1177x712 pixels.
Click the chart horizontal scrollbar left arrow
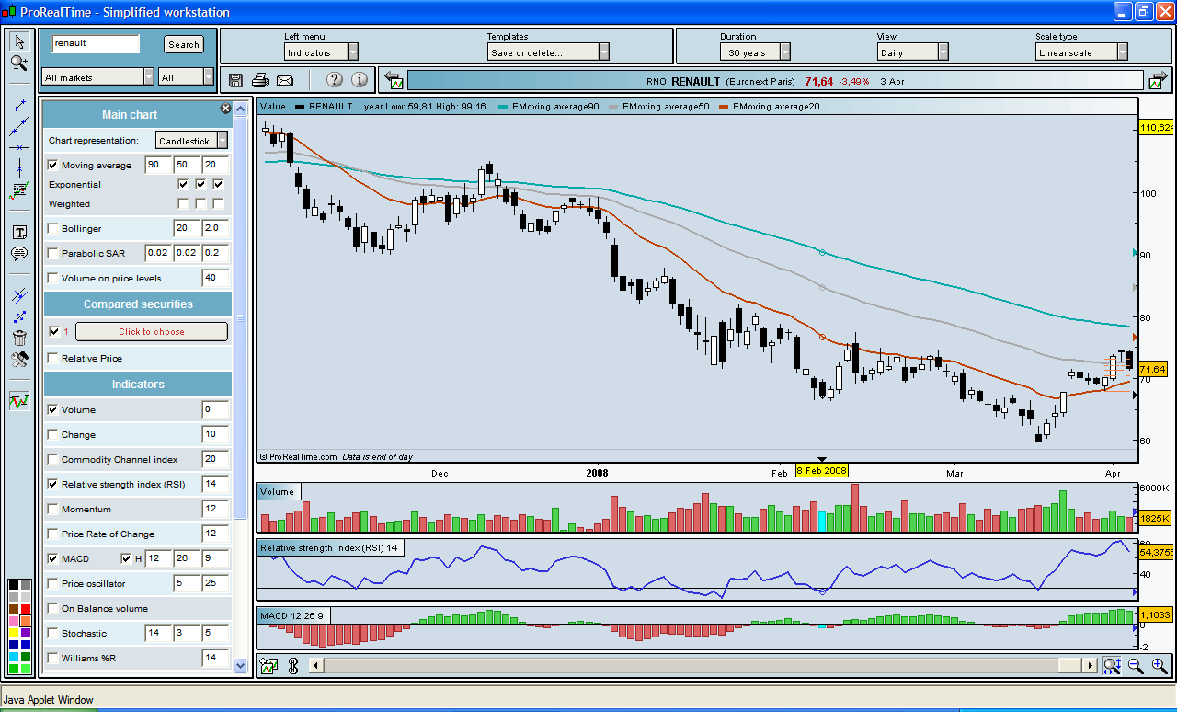point(315,665)
